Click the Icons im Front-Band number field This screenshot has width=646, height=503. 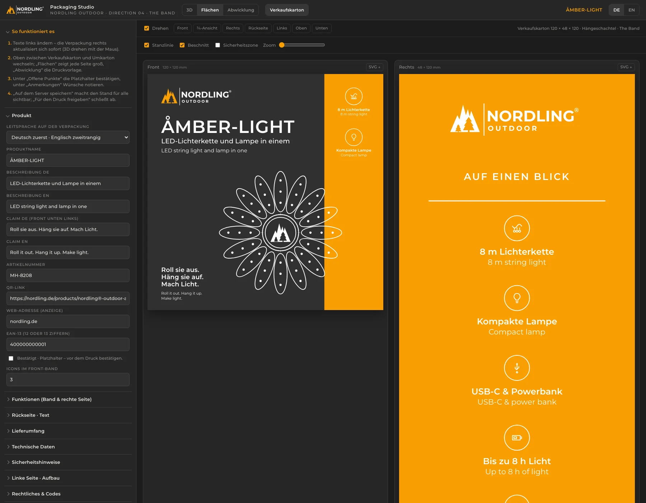tap(68, 379)
